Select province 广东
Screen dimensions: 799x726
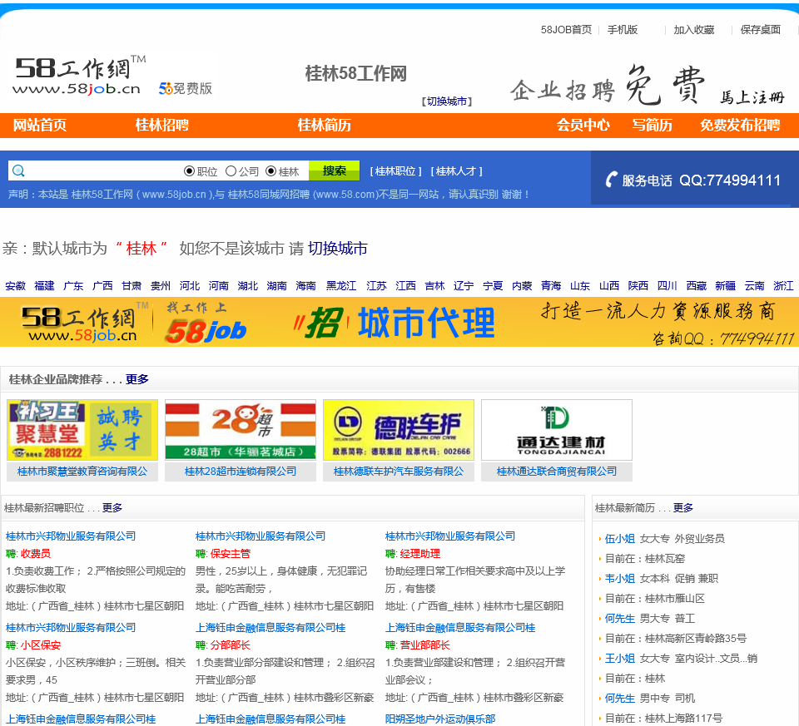[73, 285]
